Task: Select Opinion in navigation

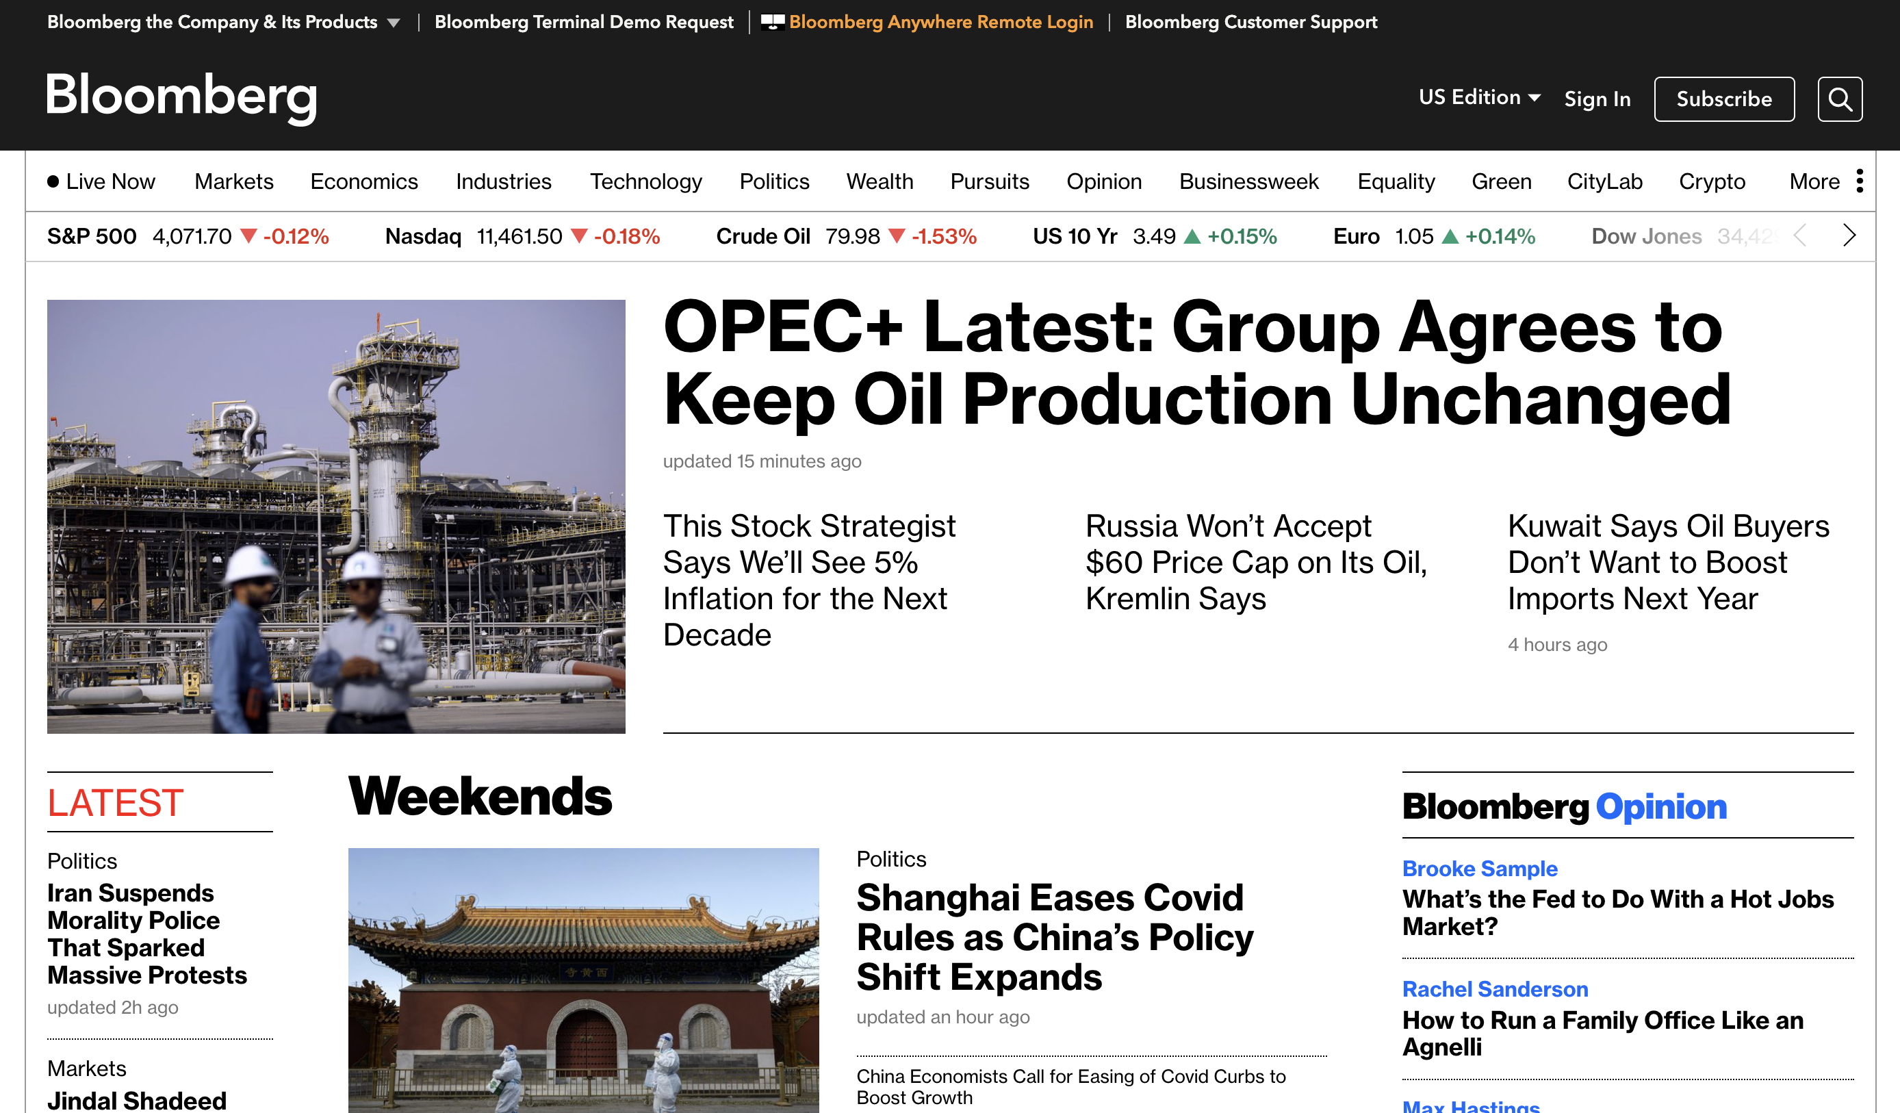Action: pos(1104,181)
